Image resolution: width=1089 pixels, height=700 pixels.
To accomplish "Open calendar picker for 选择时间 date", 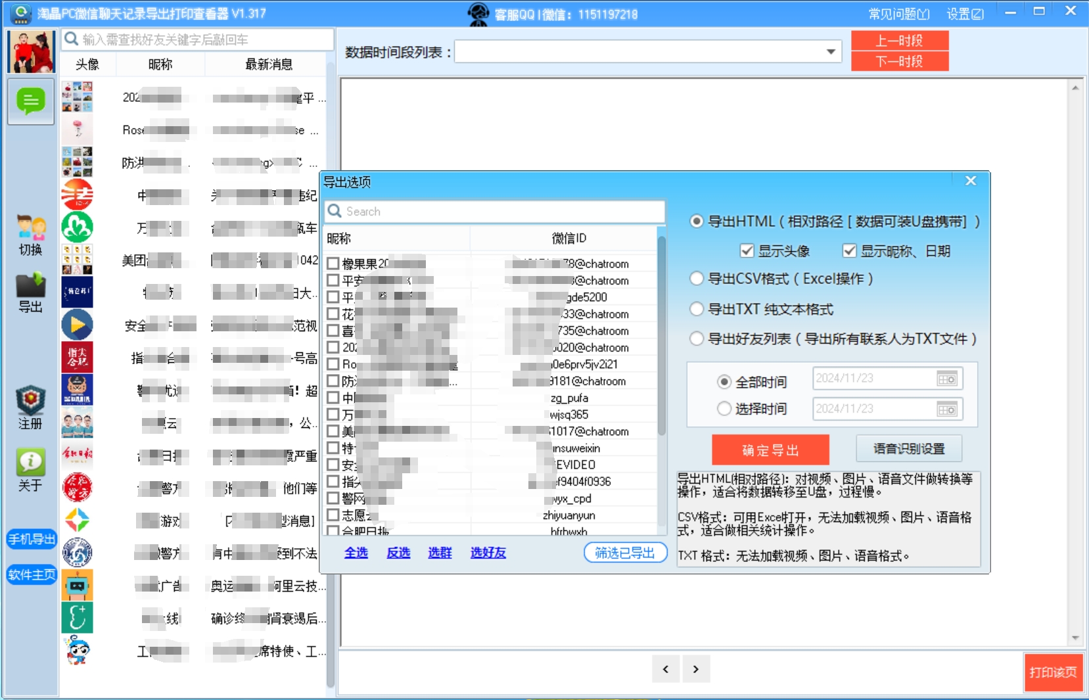I will coord(947,409).
